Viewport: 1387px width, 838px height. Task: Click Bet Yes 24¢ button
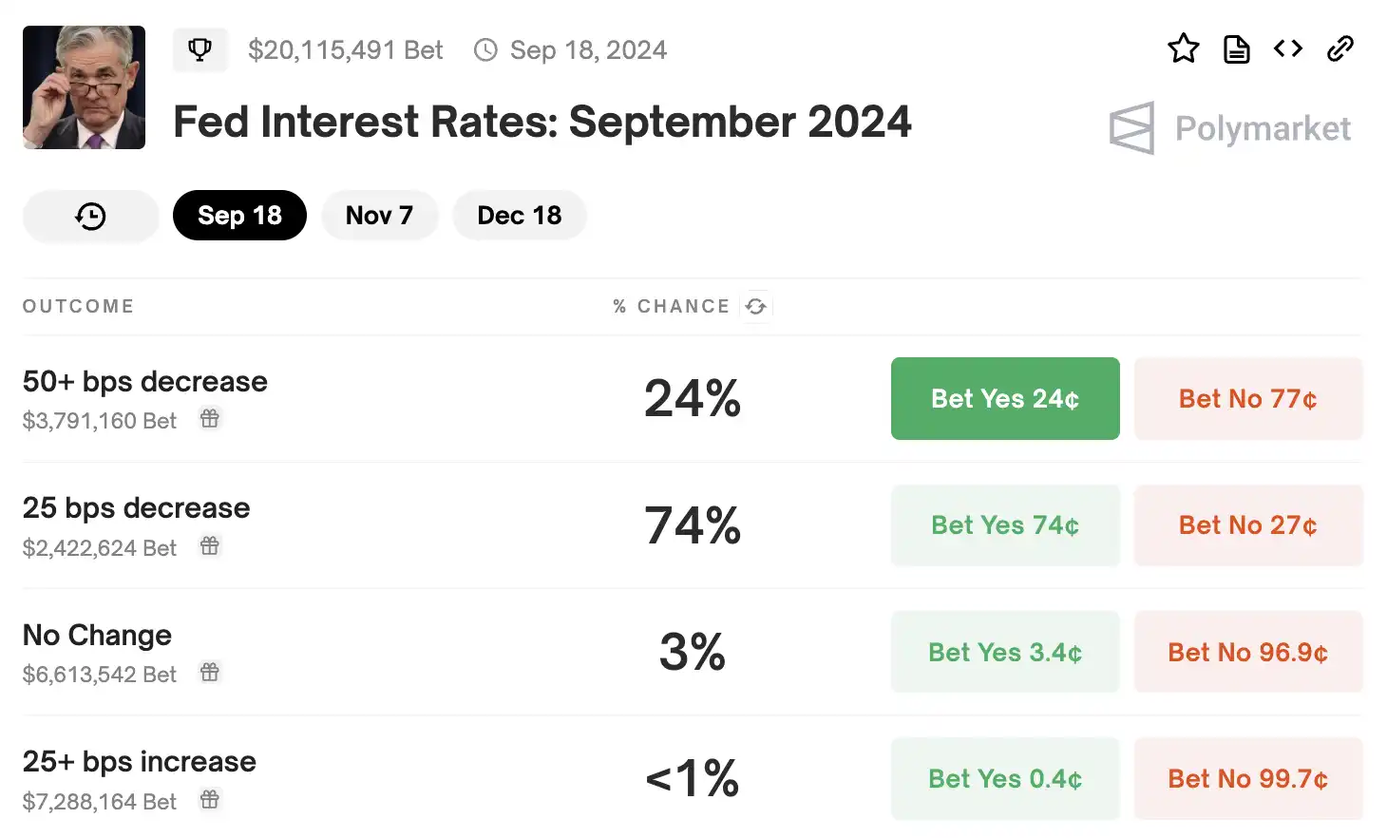tap(1005, 399)
